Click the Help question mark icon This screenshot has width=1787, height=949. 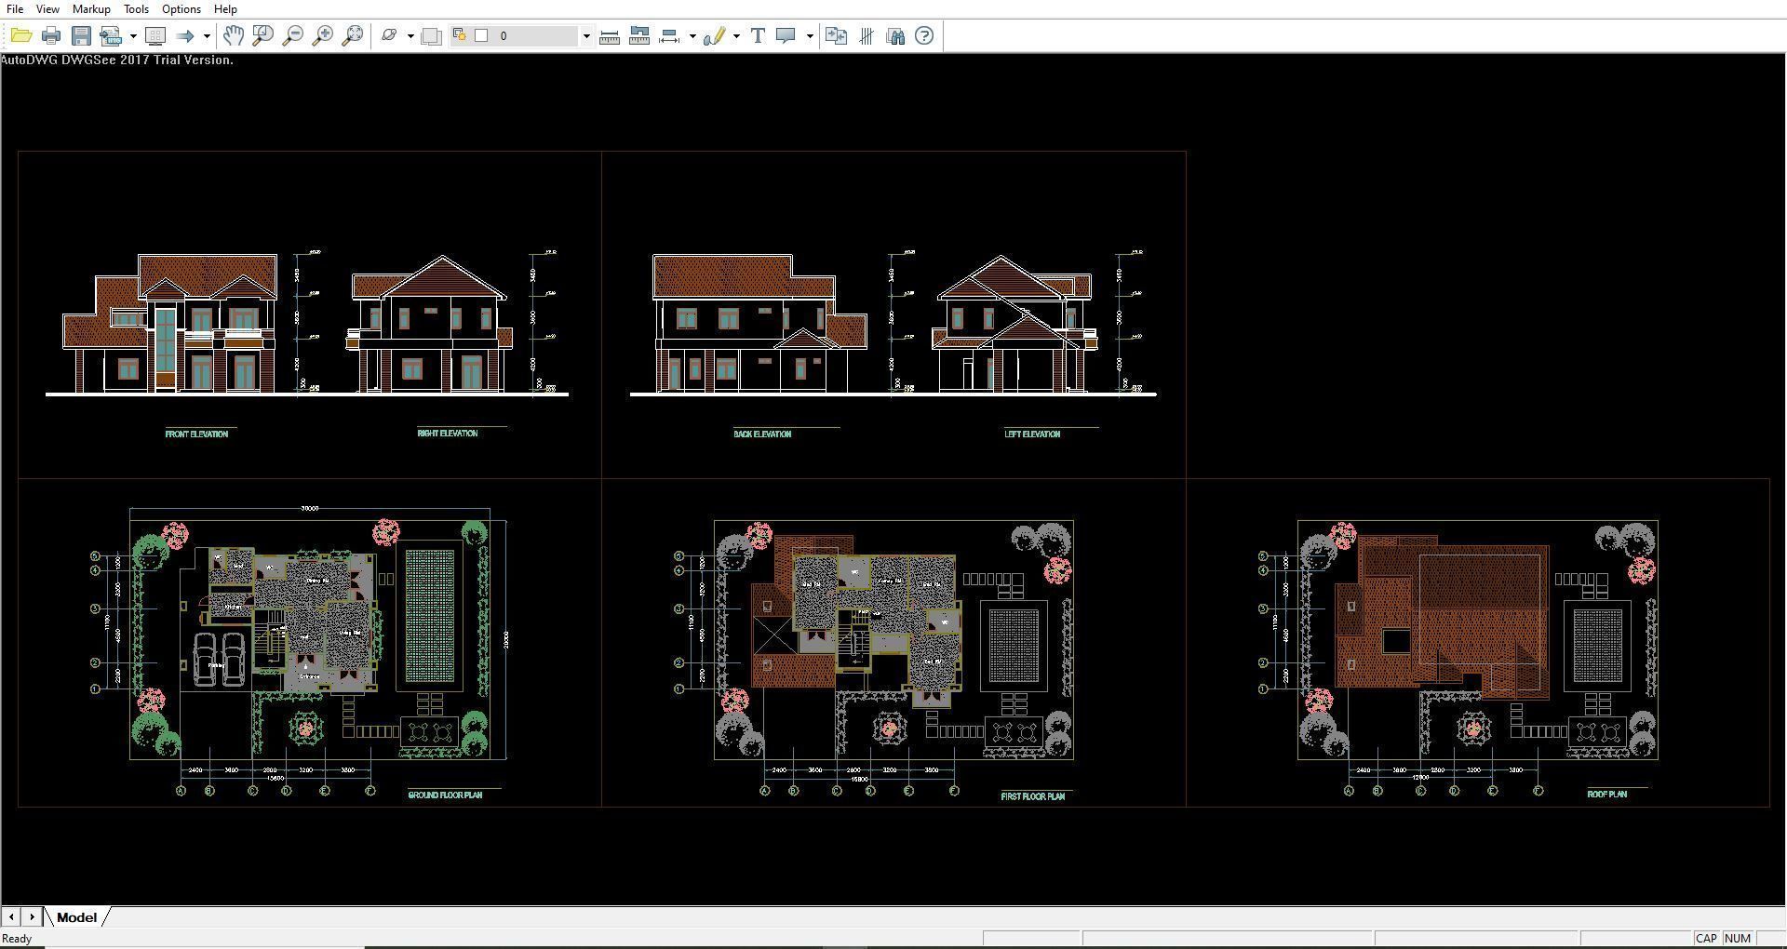coord(924,36)
